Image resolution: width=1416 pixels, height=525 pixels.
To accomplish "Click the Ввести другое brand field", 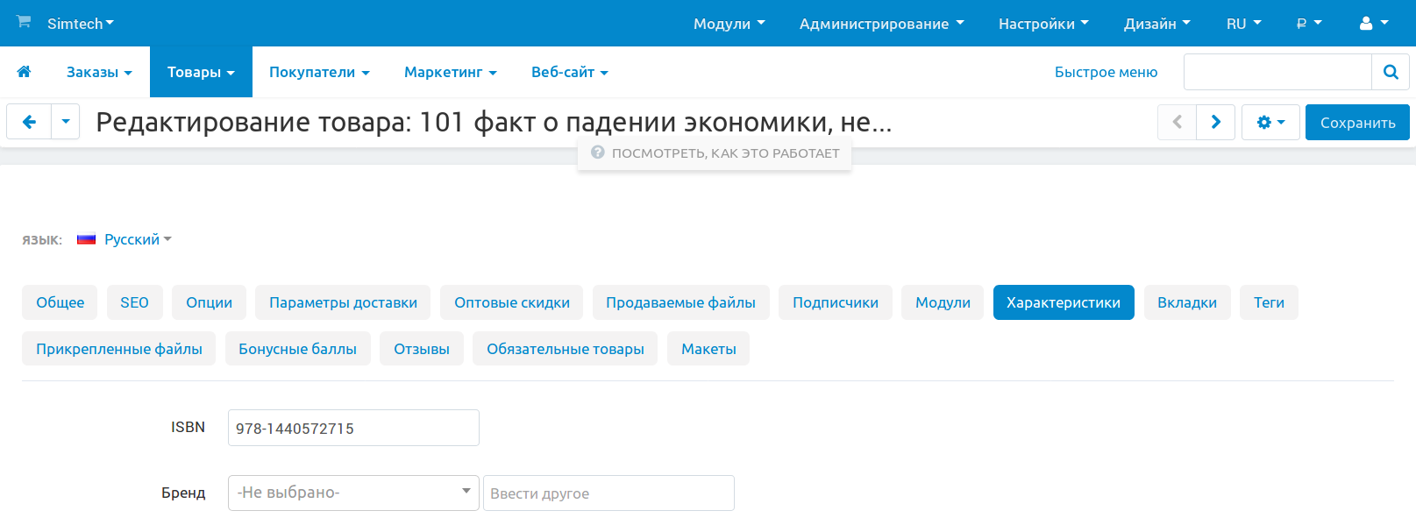I will click(x=608, y=493).
